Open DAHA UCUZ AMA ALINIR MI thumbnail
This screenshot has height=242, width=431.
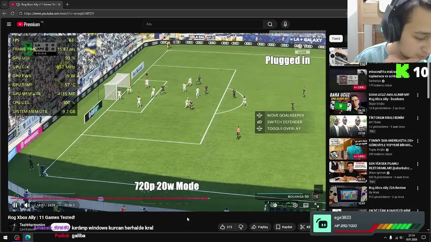tap(348, 103)
